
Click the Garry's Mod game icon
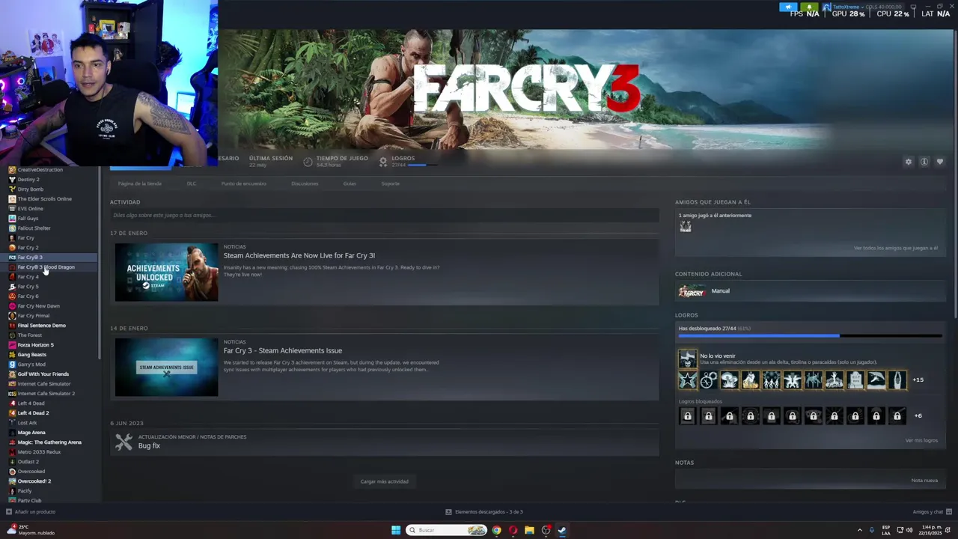(x=12, y=365)
